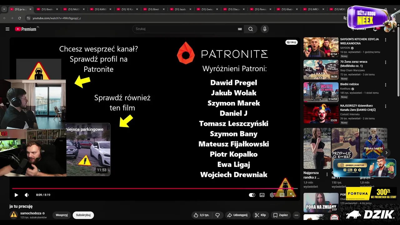Open the on-screen keyboard in the search box
Image resolution: width=400 pixels, height=225 pixels.
pyautogui.click(x=240, y=29)
